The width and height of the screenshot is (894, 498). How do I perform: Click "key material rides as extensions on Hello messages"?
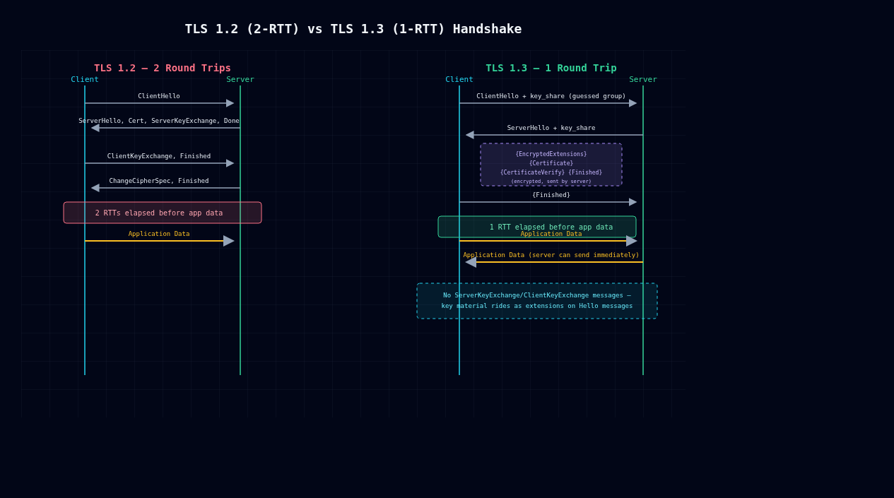point(537,306)
